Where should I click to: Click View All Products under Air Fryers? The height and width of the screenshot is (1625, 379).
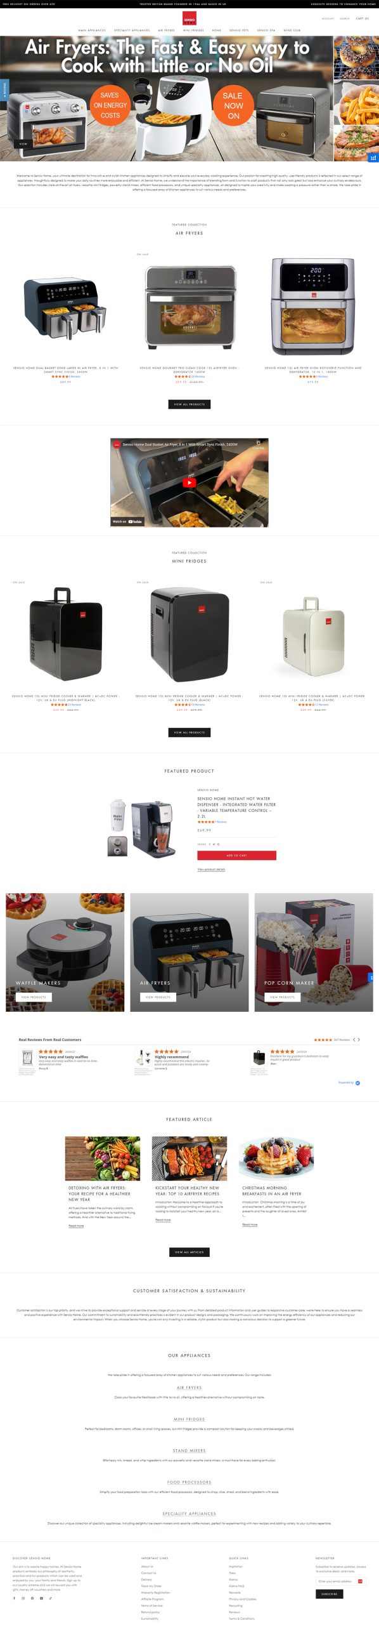pos(189,404)
